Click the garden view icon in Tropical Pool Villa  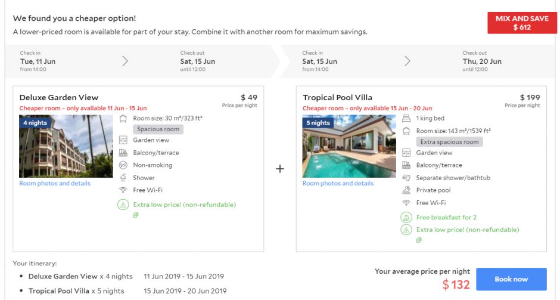[x=406, y=153]
